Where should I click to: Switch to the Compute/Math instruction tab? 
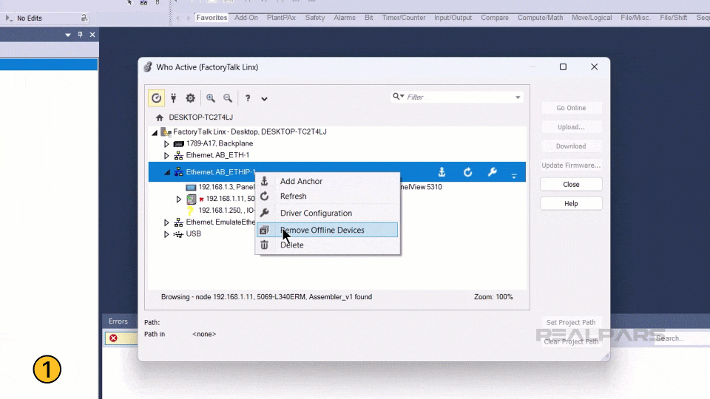[540, 18]
